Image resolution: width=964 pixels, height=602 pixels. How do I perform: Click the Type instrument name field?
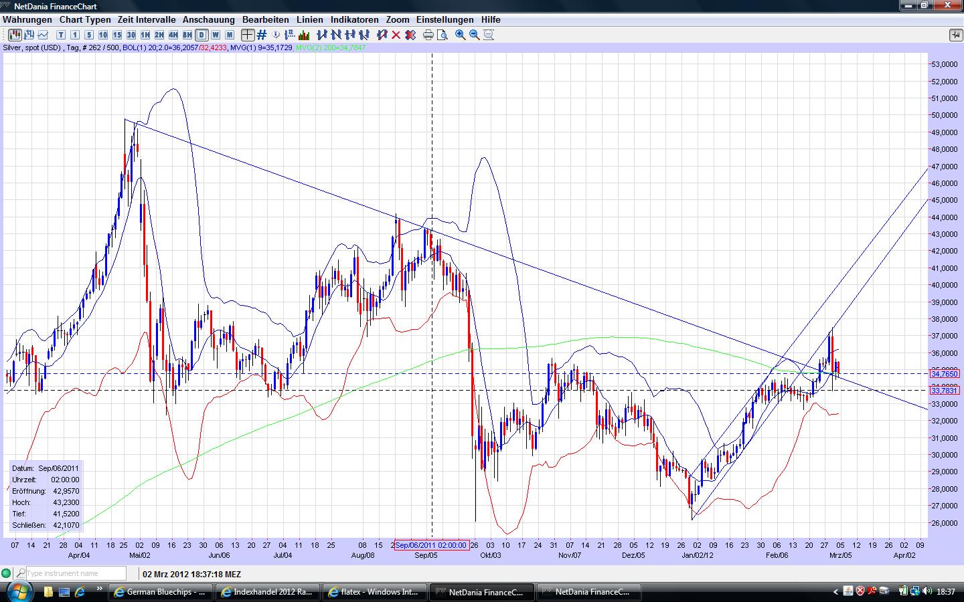click(76, 573)
